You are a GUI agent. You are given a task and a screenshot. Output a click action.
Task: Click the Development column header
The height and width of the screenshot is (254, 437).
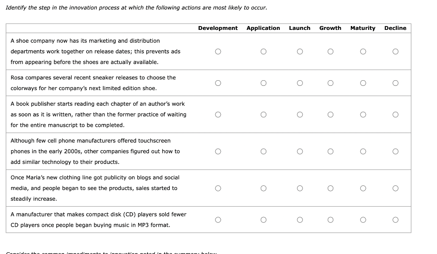pyautogui.click(x=218, y=28)
